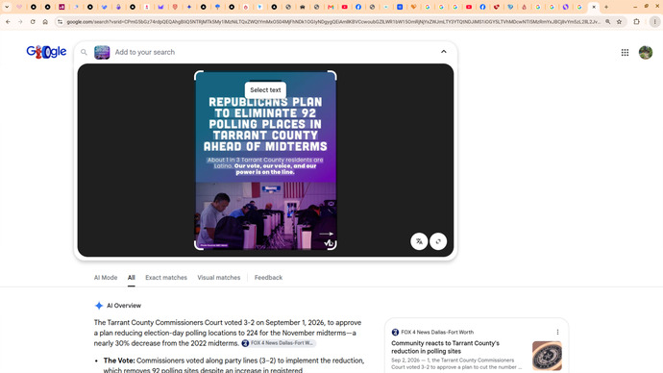
Task: Open the Extensions puzzle icon
Action: 636,21
